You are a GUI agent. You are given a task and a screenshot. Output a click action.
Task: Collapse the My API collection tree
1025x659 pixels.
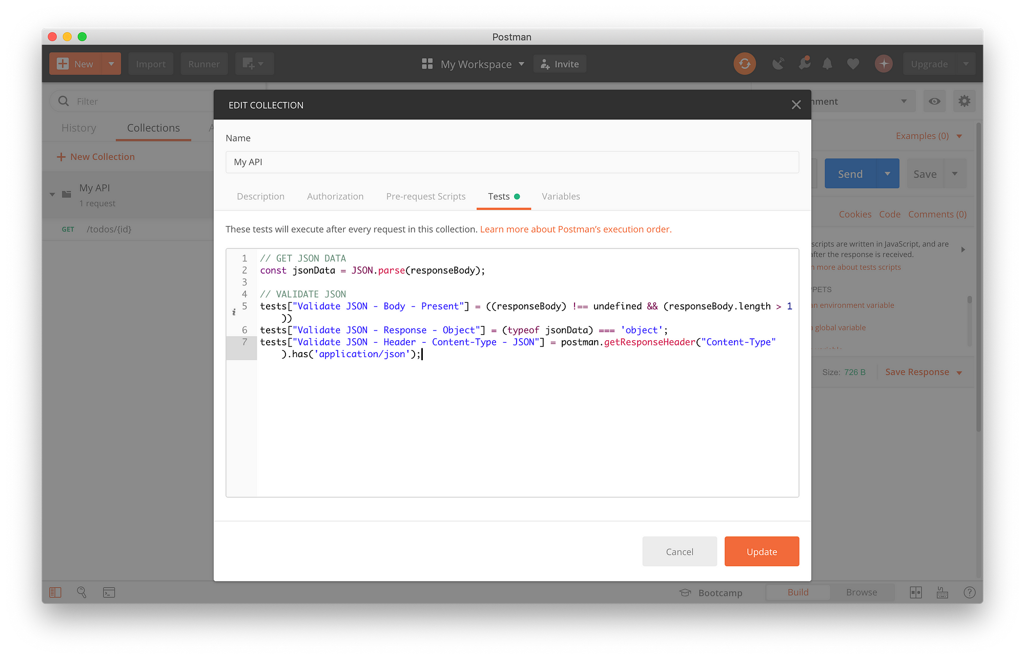click(52, 194)
